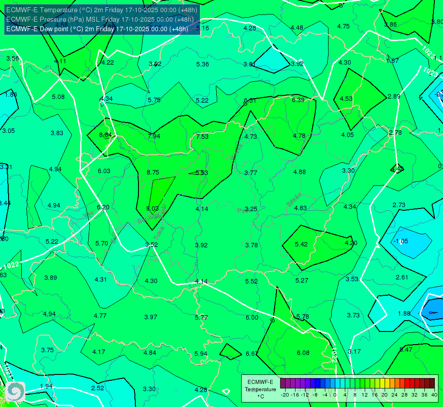Click the temperature value 7.53
Screen dimensions: 443x407
click(x=202, y=137)
